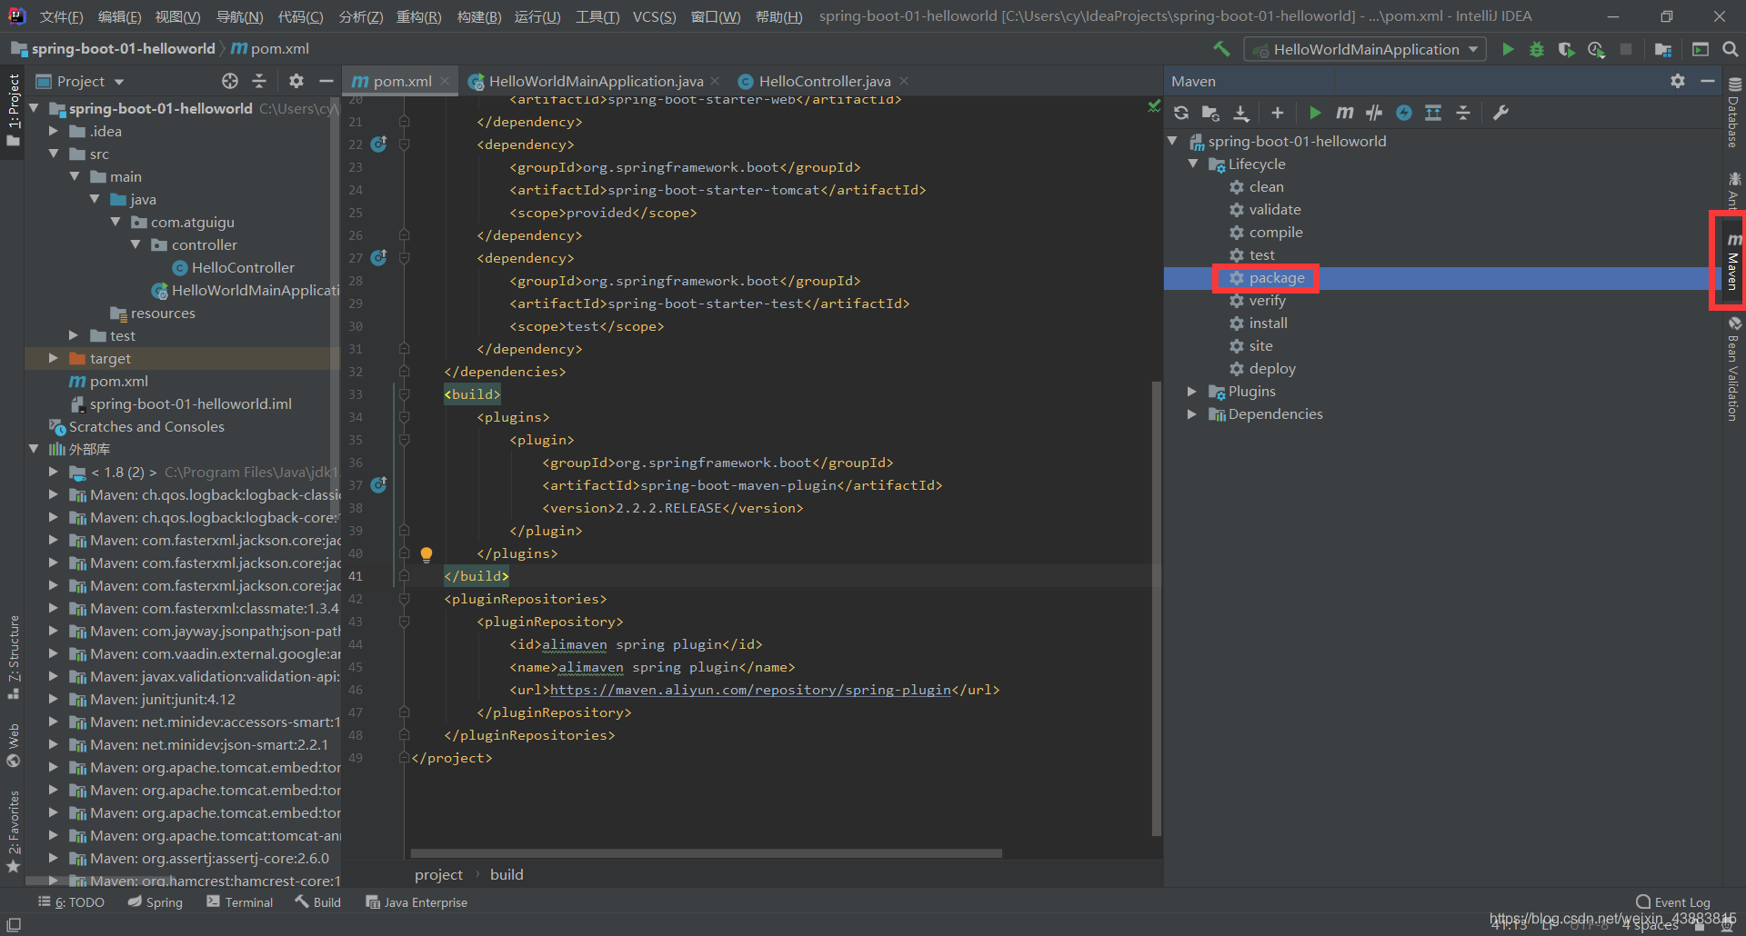Toggle the Web tool window stripe
This screenshot has height=936, width=1746.
14,745
